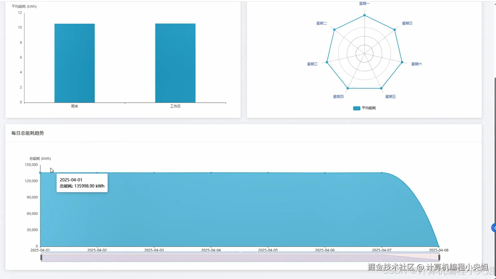Click the 星期四 radar data point
Image resolution: width=496 pixels, height=279 pixels.
348,88
